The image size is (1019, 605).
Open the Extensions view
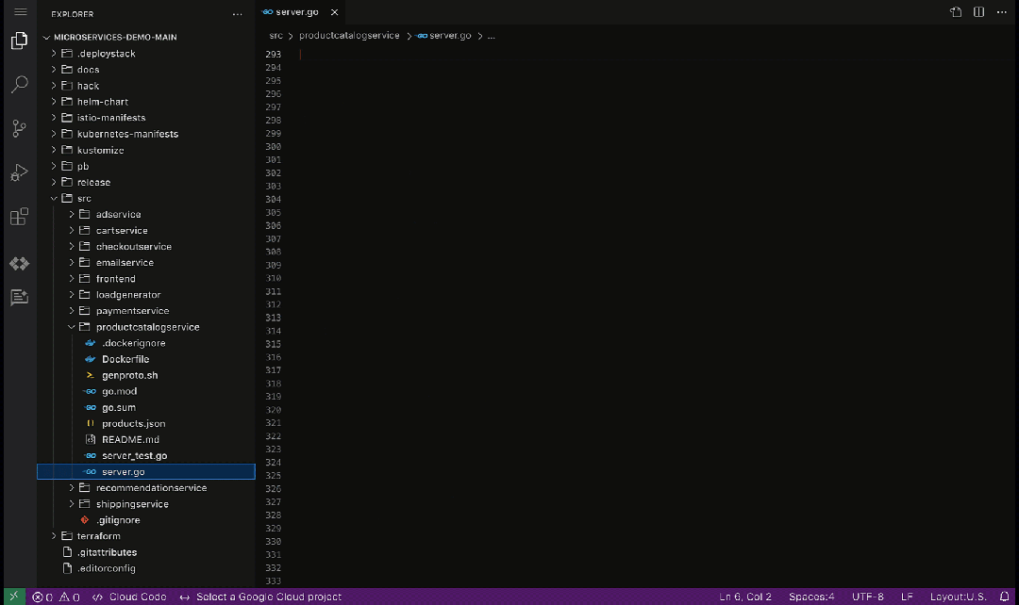click(x=20, y=216)
